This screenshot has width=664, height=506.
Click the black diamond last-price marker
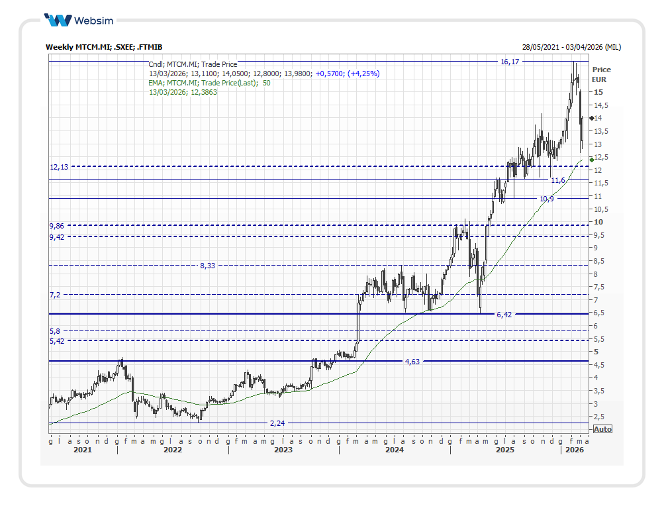591,118
